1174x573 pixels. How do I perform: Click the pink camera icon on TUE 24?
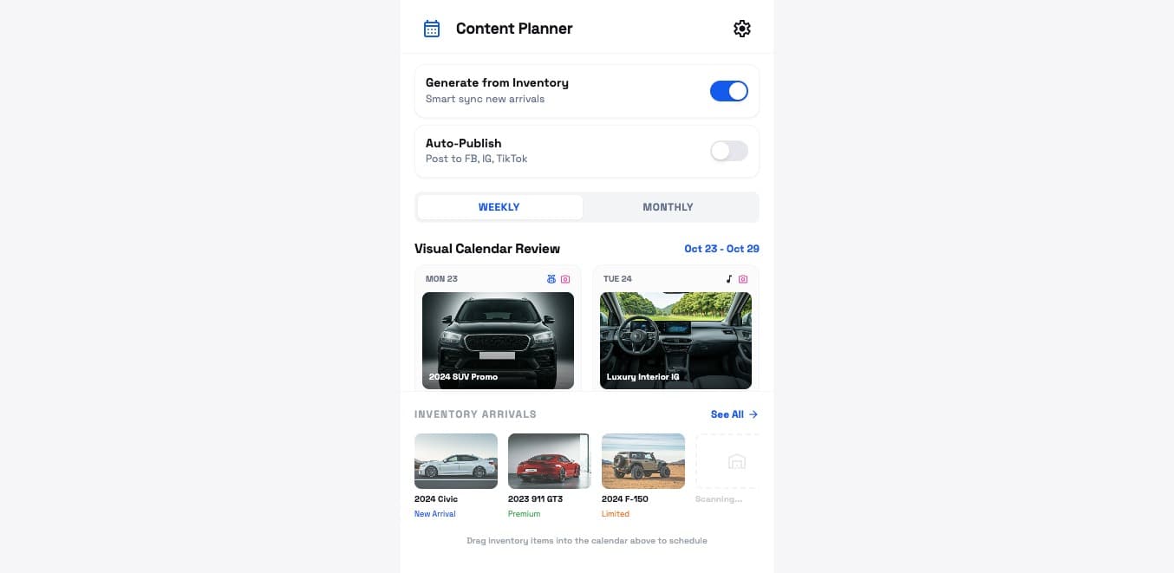coord(743,279)
